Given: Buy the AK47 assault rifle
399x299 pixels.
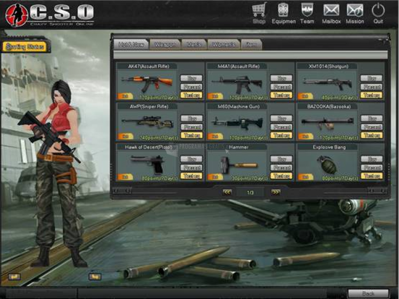Looking at the screenshot, I should click(x=192, y=78).
